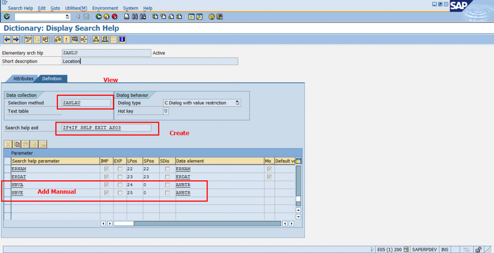The image size is (494, 253).
Task: Click the blue next object arrow
Action: 16,39
